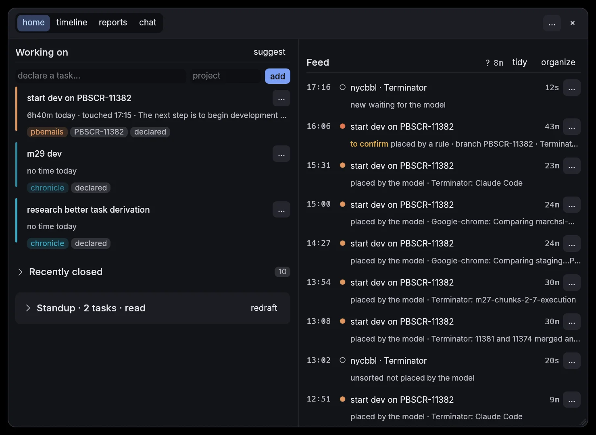Click the 10 count badge on Recently closed
Screen dimensions: 596x435
282,272
